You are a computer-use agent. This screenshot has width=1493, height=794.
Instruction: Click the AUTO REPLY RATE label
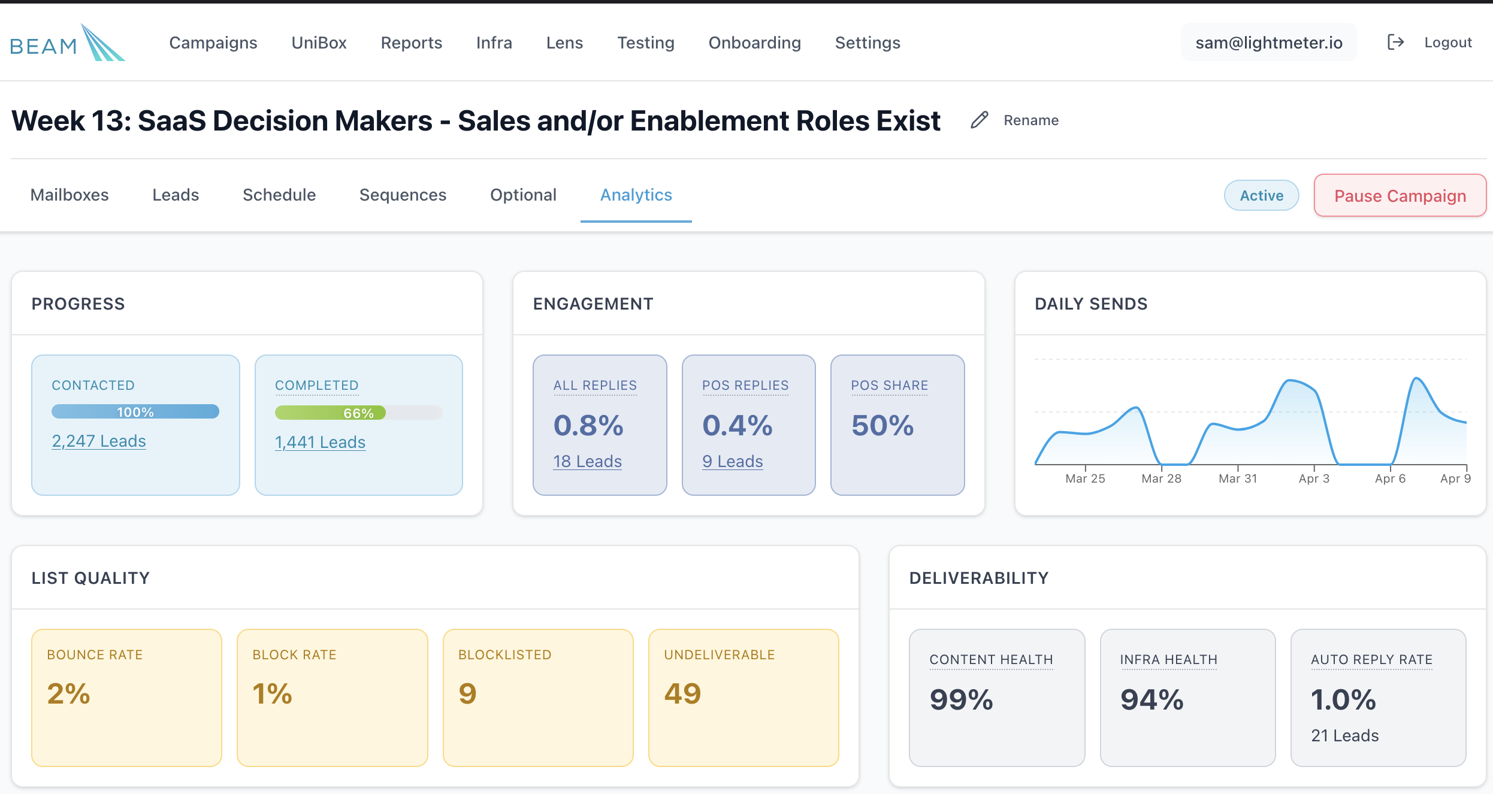tap(1371, 660)
